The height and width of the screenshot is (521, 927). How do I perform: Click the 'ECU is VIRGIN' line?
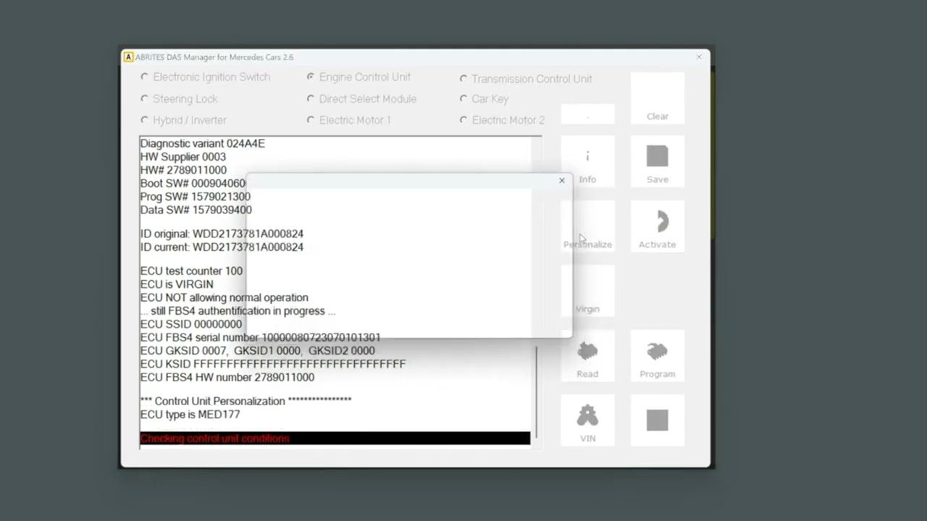(177, 284)
